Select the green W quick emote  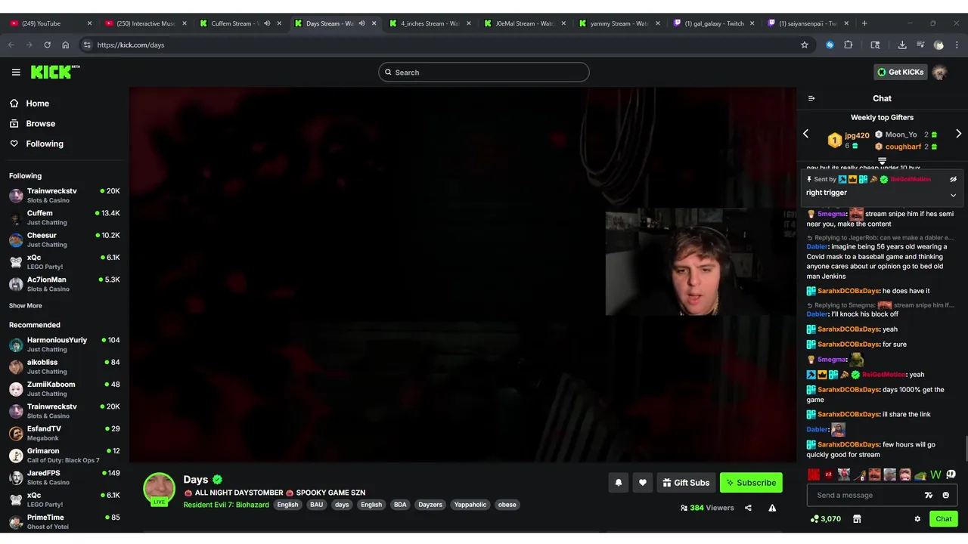[935, 474]
